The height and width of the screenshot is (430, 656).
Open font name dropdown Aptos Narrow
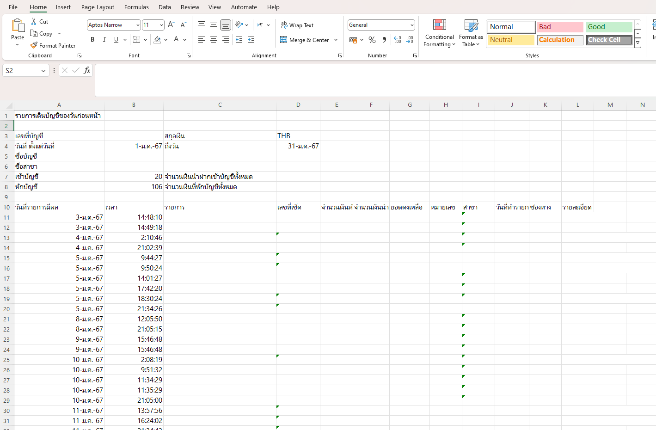click(138, 25)
